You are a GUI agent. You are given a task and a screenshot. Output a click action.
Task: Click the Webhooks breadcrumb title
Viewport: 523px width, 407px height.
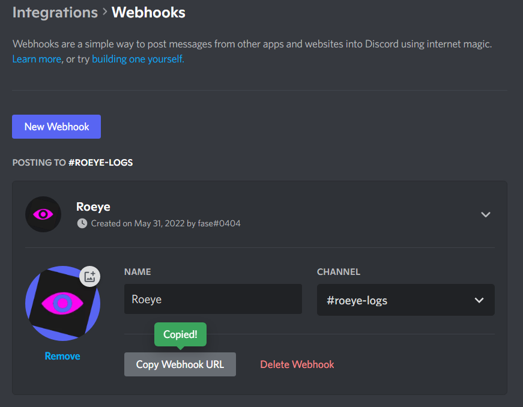tap(148, 12)
